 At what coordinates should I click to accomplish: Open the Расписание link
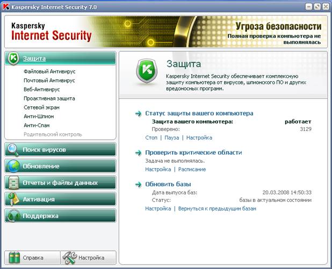(x=192, y=170)
